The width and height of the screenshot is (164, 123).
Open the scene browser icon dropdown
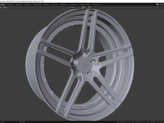(x=158, y=4)
